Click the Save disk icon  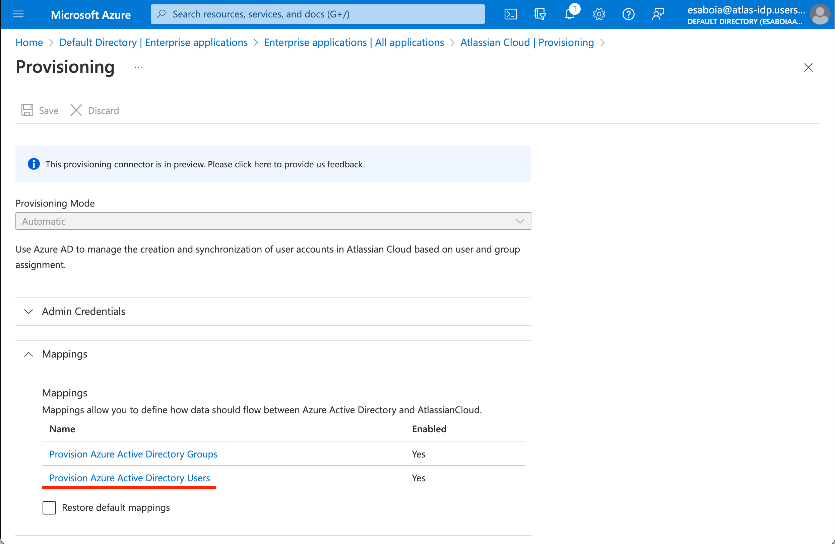(x=27, y=110)
